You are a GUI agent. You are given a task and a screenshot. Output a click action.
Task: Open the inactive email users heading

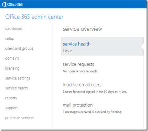[x=82, y=85]
